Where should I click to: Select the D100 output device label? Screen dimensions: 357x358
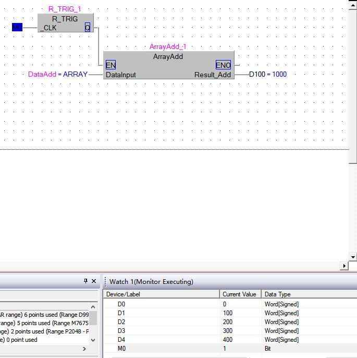tap(257, 75)
